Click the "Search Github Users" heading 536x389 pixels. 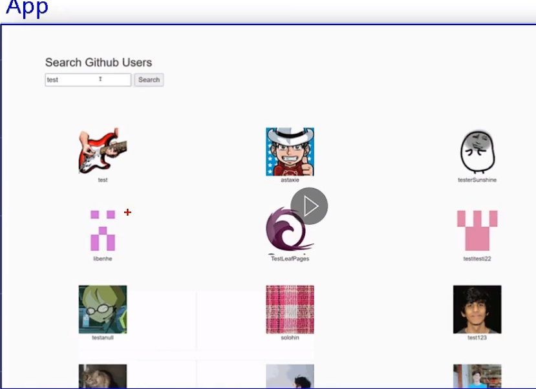coord(98,63)
